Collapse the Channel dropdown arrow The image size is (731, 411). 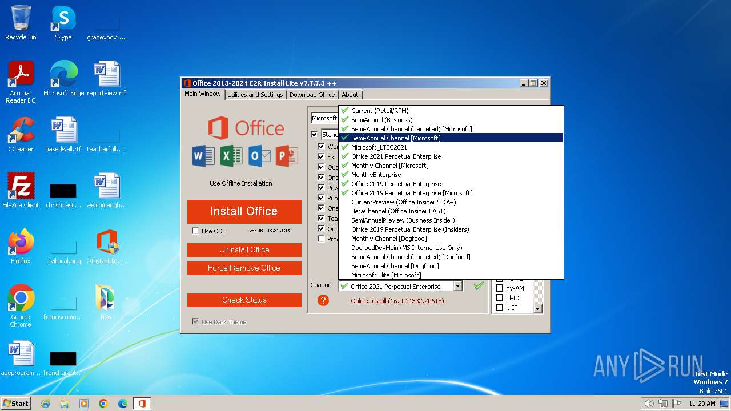(x=457, y=286)
